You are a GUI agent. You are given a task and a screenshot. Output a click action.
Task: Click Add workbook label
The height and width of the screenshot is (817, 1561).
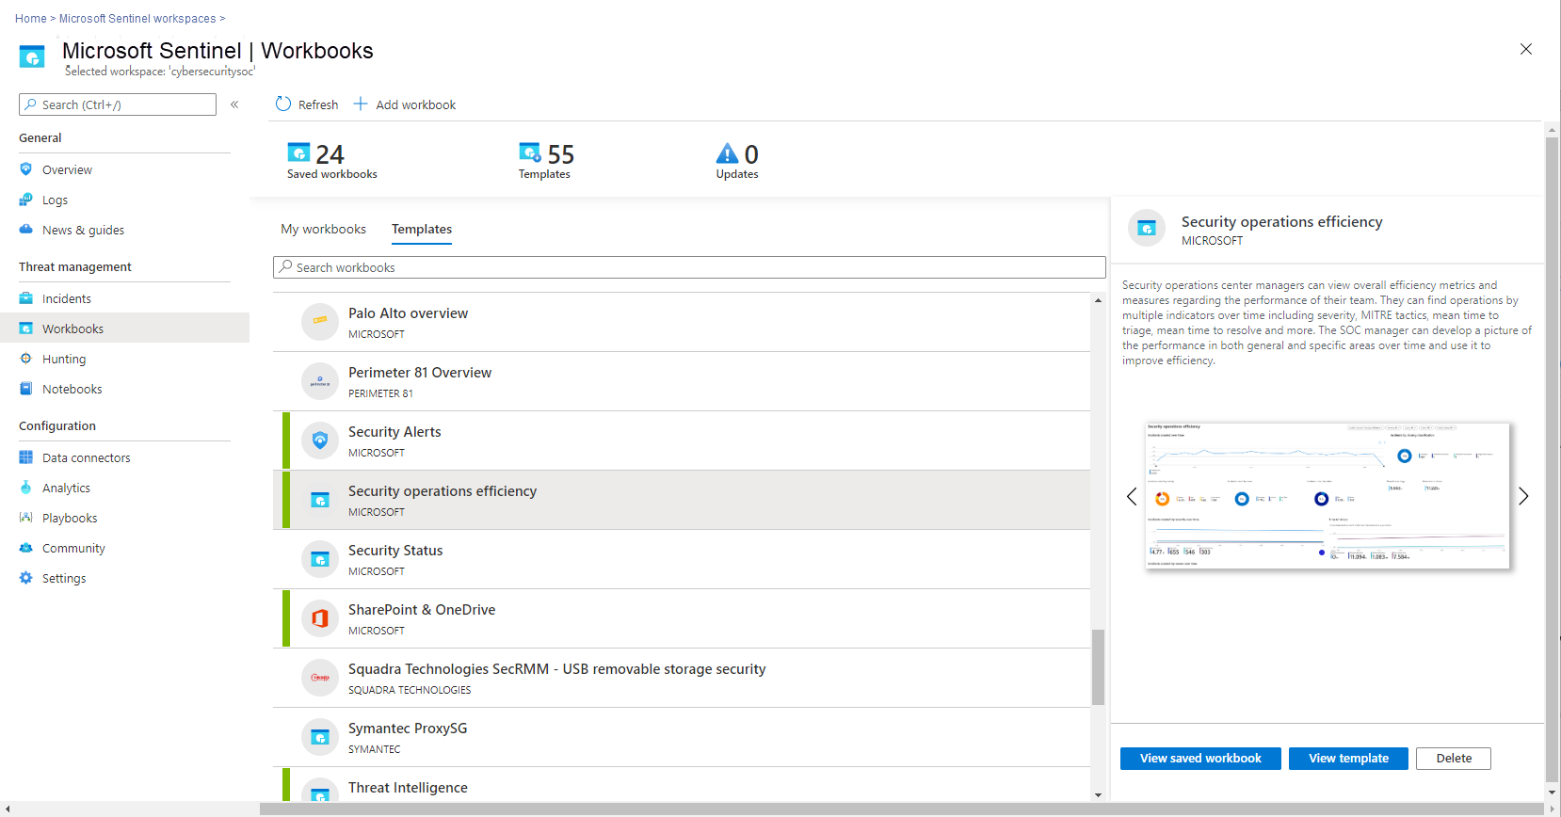(416, 104)
